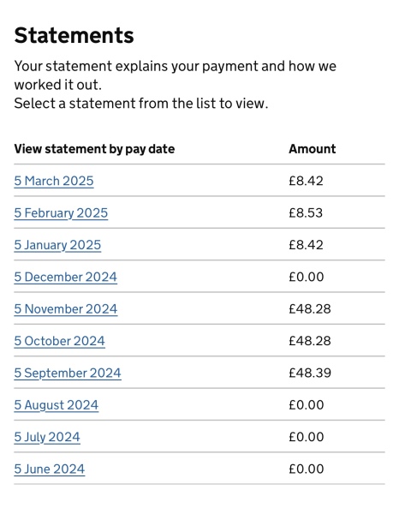The width and height of the screenshot is (399, 514).
Task: View the 5 February 2025 statement
Action: coord(61,213)
